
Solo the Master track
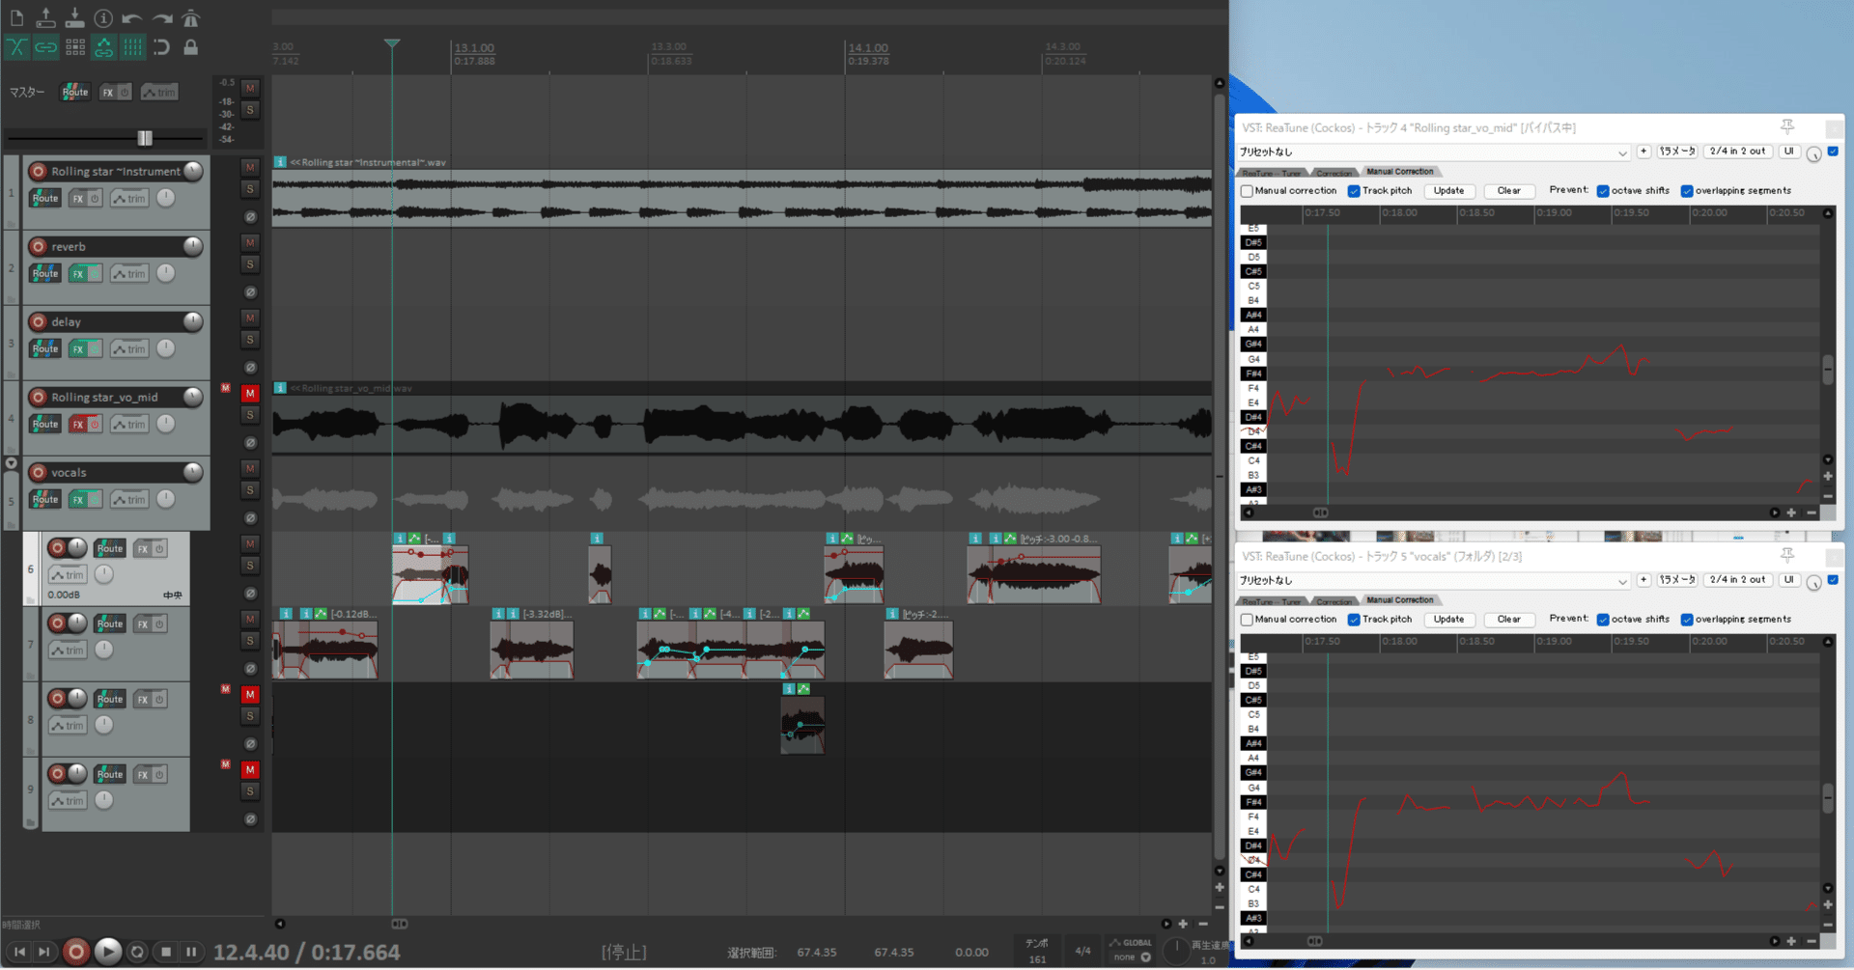(x=250, y=110)
